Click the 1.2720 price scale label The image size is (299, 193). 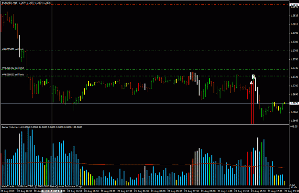pyautogui.click(x=294, y=77)
